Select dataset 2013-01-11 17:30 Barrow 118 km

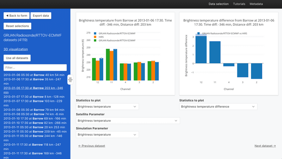click(32, 147)
